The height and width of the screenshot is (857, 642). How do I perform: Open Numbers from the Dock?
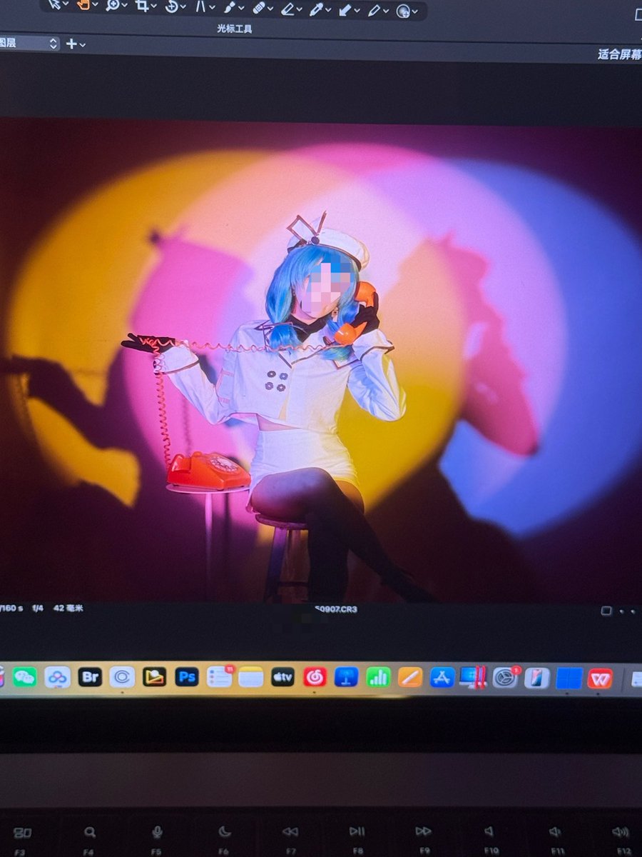[378, 677]
